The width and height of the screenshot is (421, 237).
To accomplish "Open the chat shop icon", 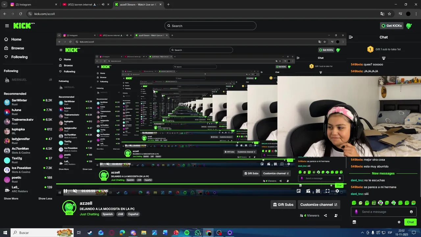I will (354, 222).
